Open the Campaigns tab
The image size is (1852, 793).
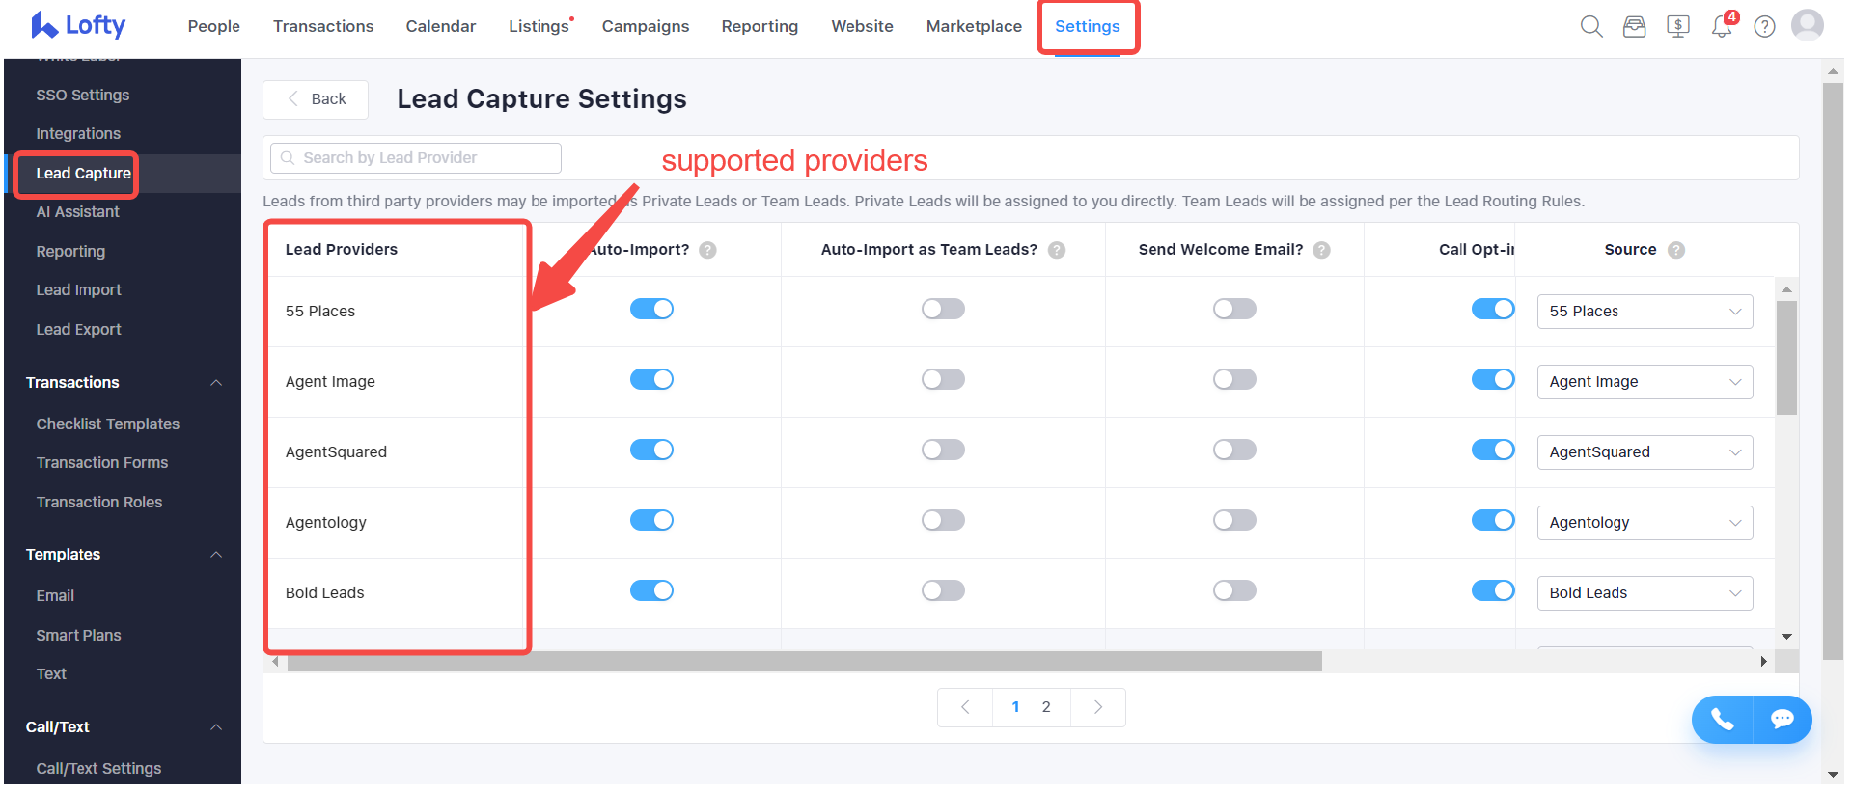pyautogui.click(x=646, y=27)
